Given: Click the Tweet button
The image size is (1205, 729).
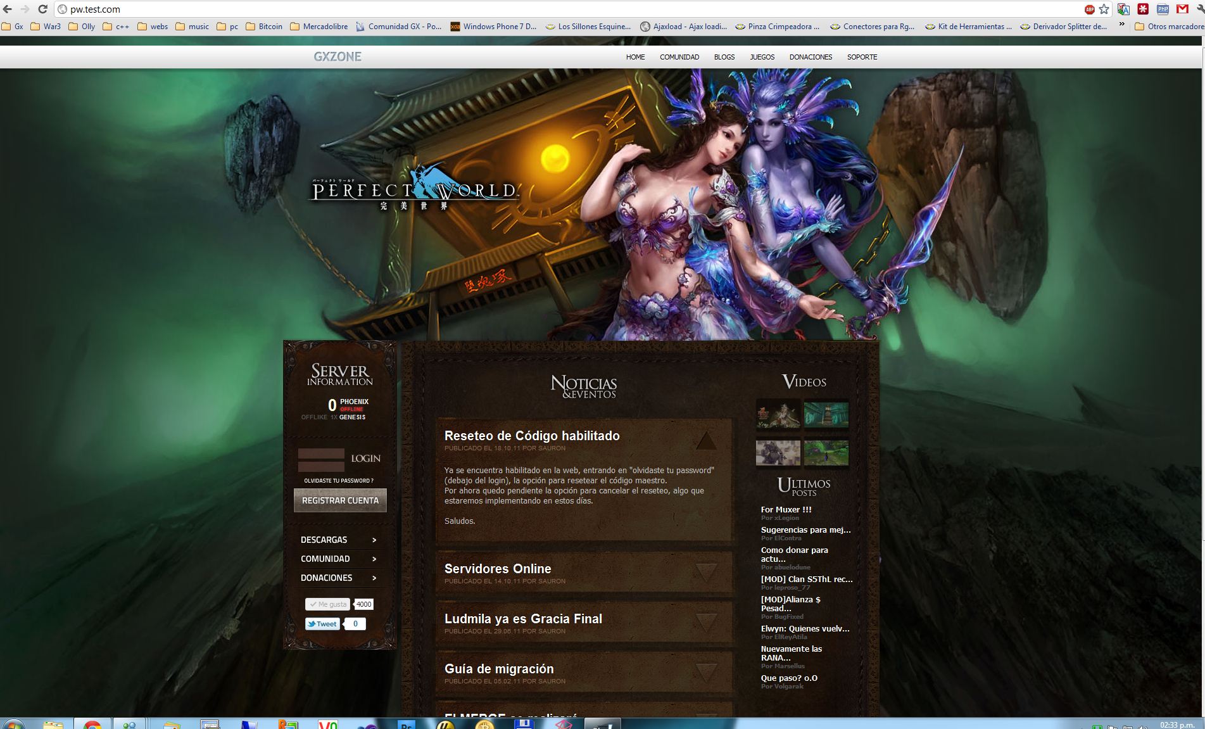Looking at the screenshot, I should [x=322, y=624].
